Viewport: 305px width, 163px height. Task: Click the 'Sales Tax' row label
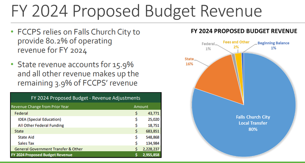26,143
